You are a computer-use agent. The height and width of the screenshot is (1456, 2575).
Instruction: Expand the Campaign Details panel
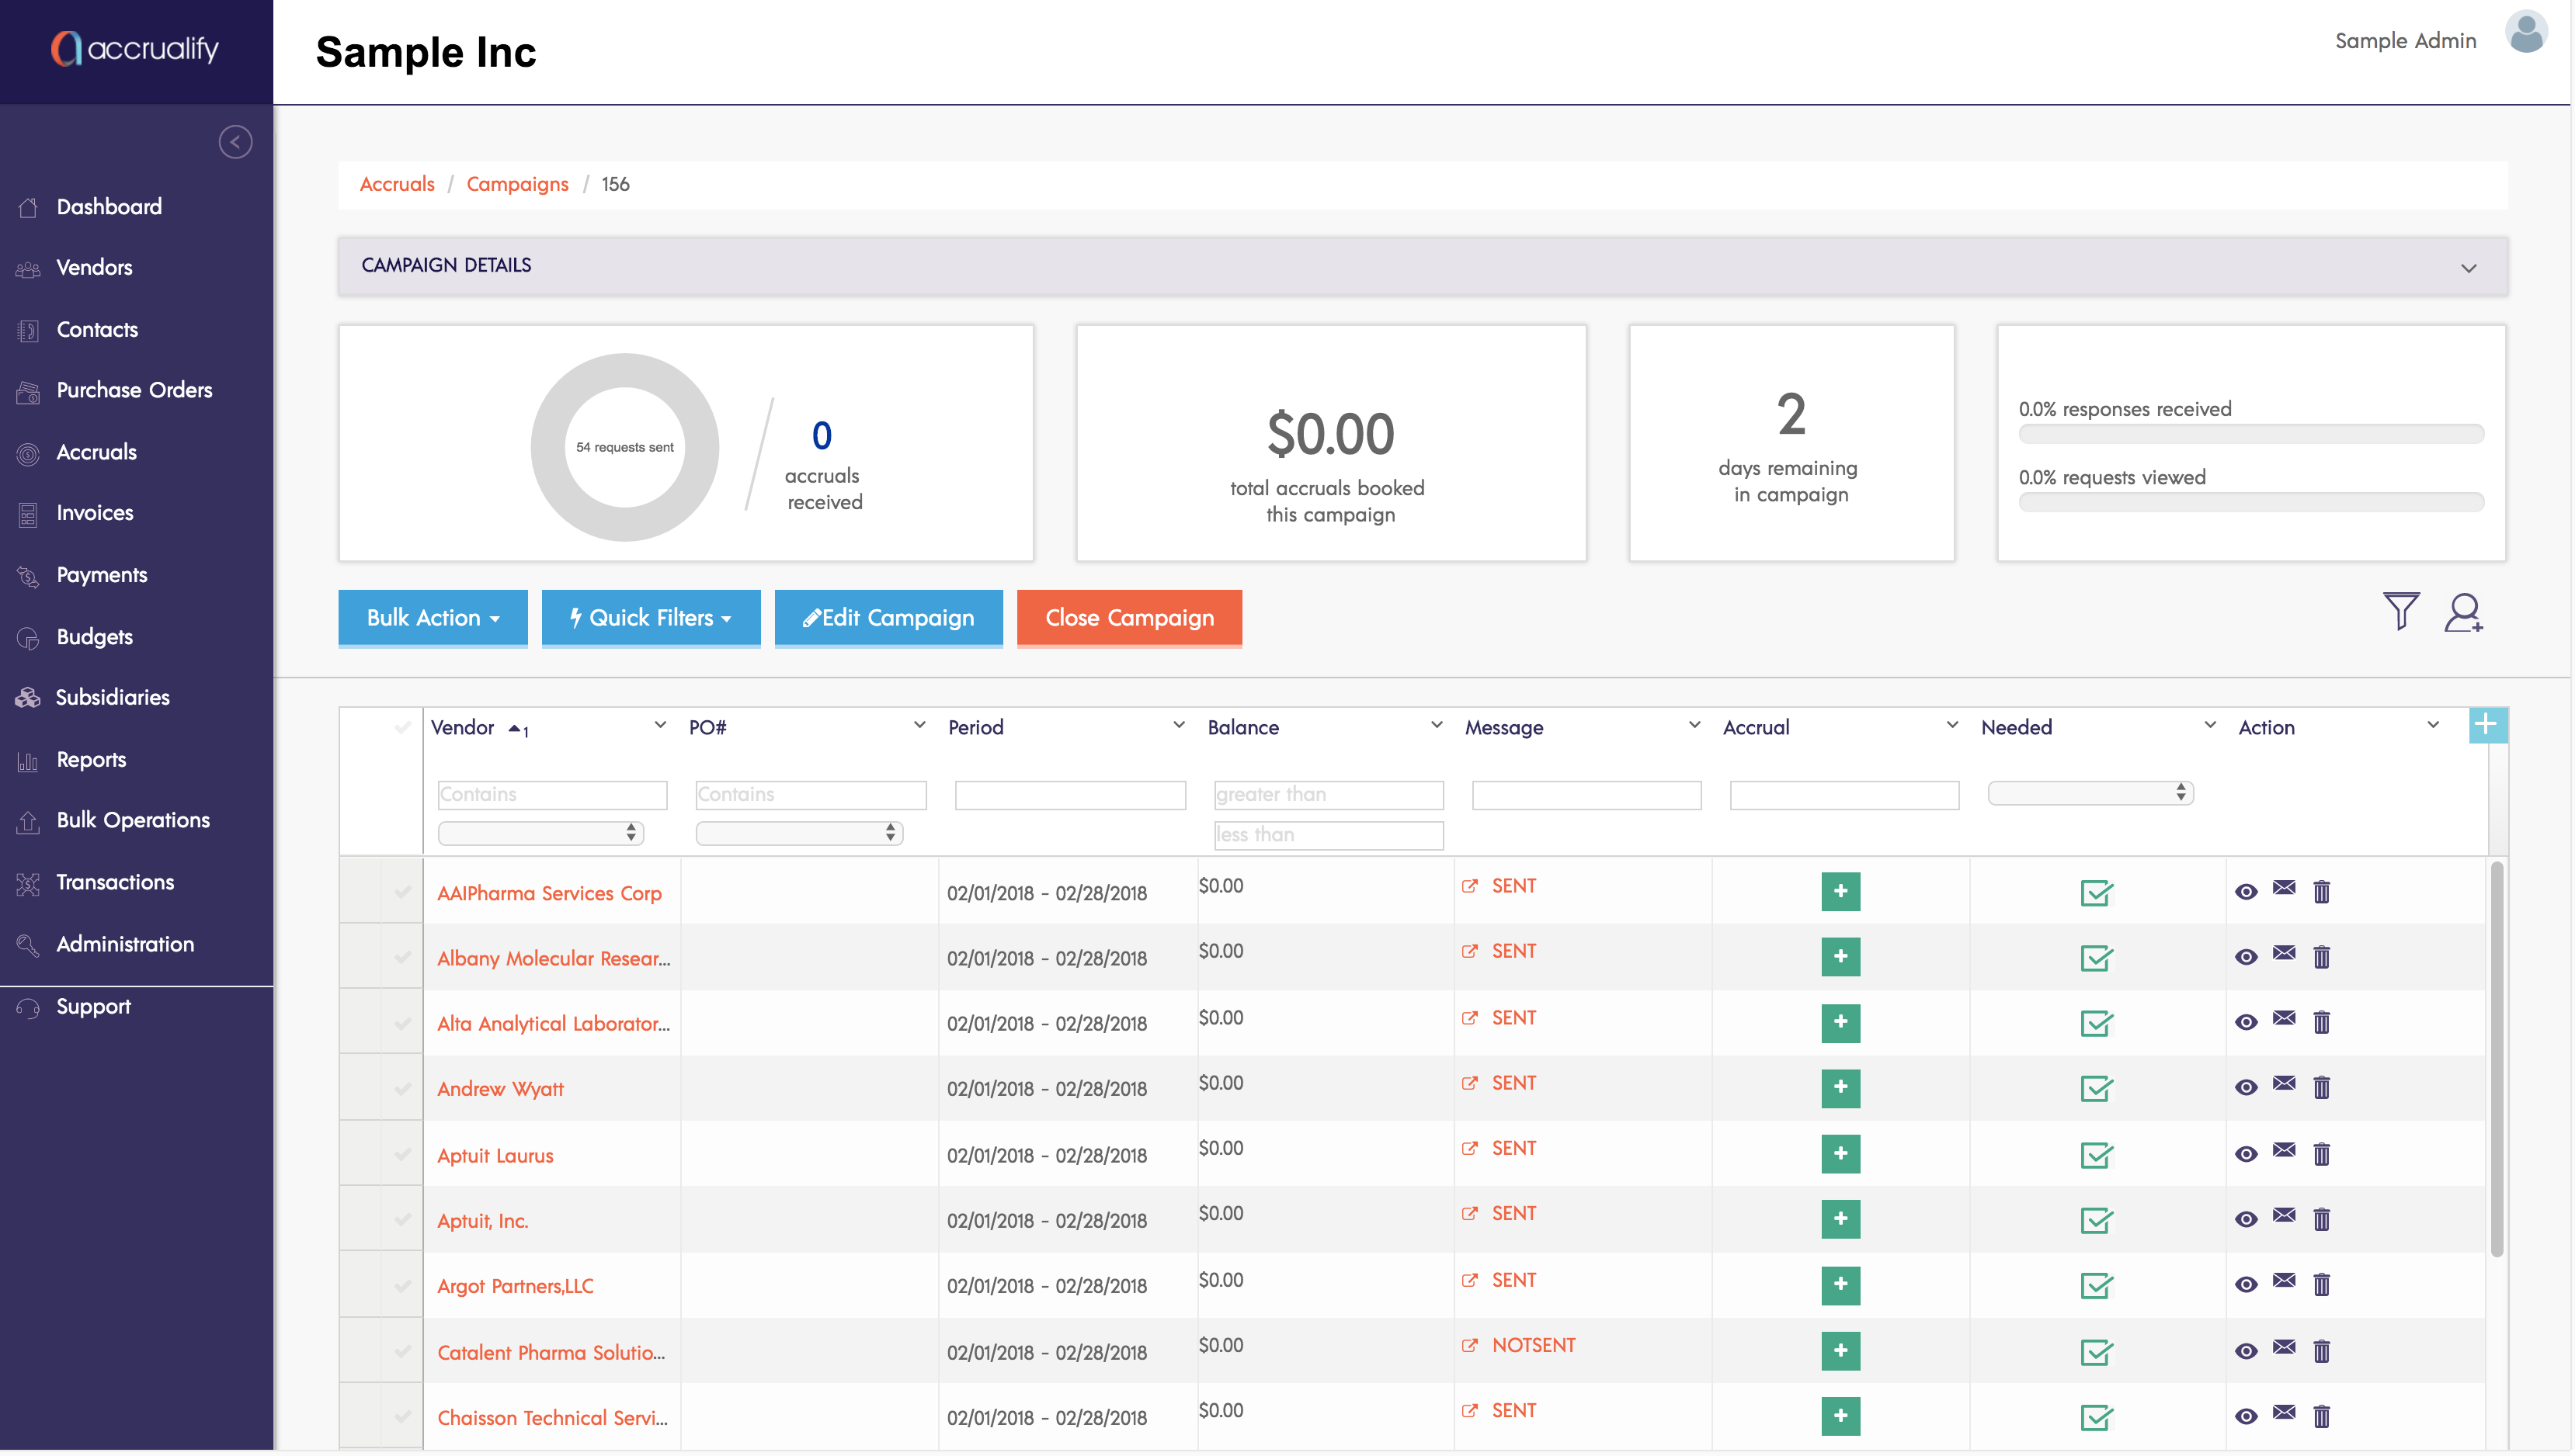pyautogui.click(x=2468, y=268)
